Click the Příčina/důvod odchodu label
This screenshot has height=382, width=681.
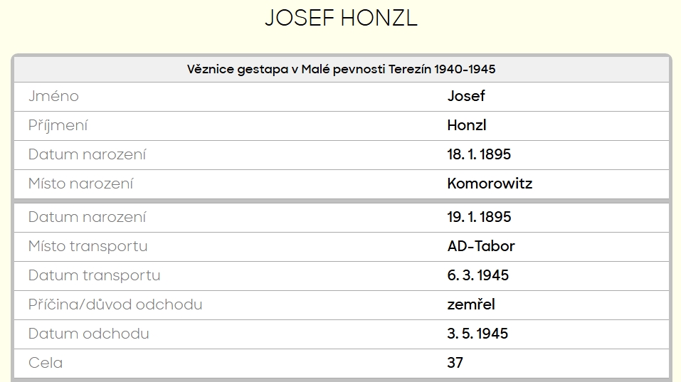[x=115, y=304]
